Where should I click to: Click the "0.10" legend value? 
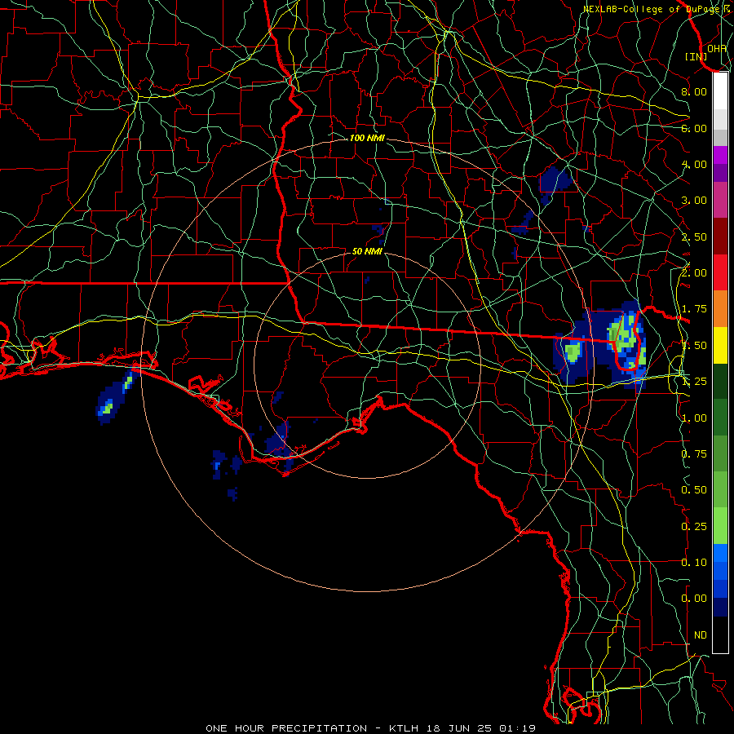click(694, 563)
